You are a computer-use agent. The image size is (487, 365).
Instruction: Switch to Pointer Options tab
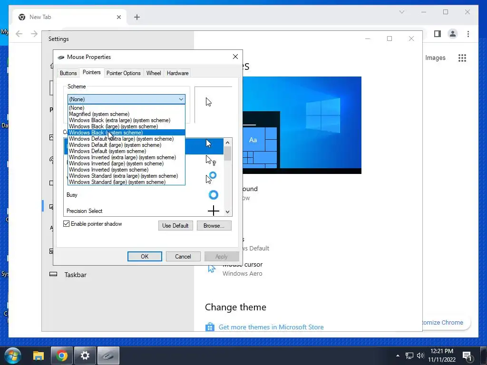pyautogui.click(x=123, y=73)
